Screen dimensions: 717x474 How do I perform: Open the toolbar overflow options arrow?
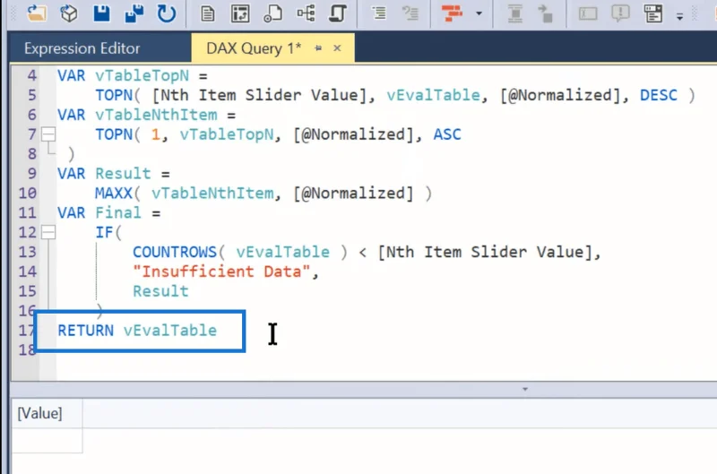pos(679,16)
